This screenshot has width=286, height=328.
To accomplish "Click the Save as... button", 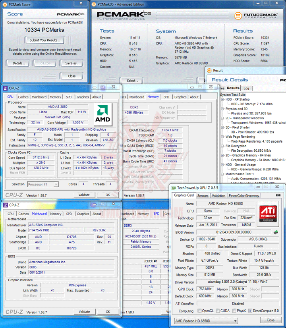I will pyautogui.click(x=72, y=63).
